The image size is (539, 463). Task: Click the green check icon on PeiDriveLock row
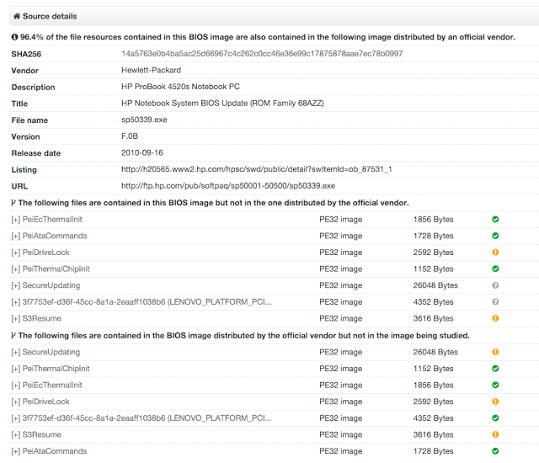tap(495, 402)
